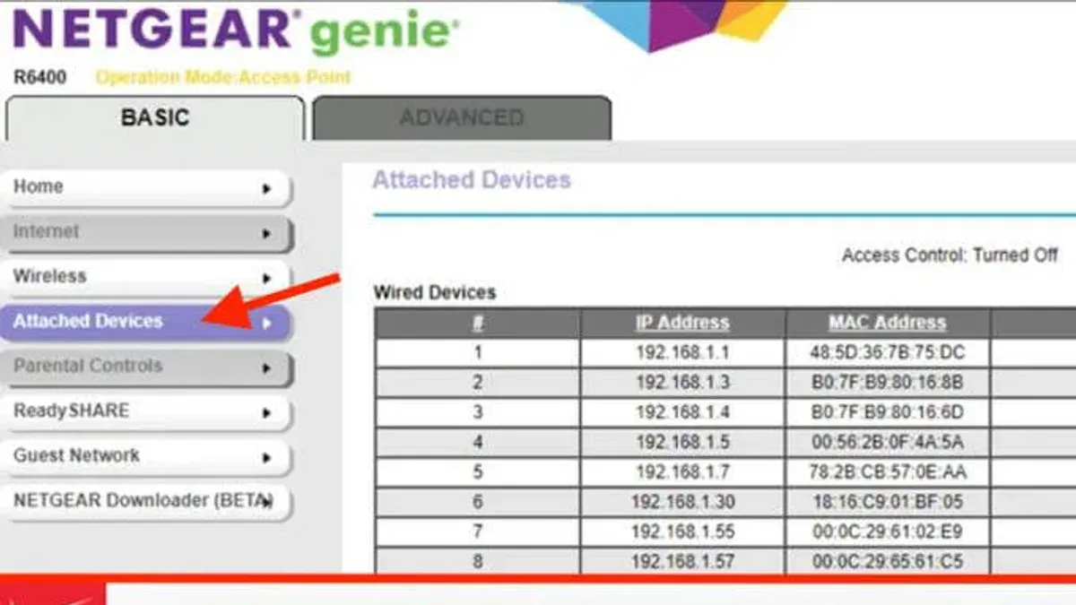Click IP address 192.168.1.1
Screen dimensions: 1076x605
[x=682, y=353]
